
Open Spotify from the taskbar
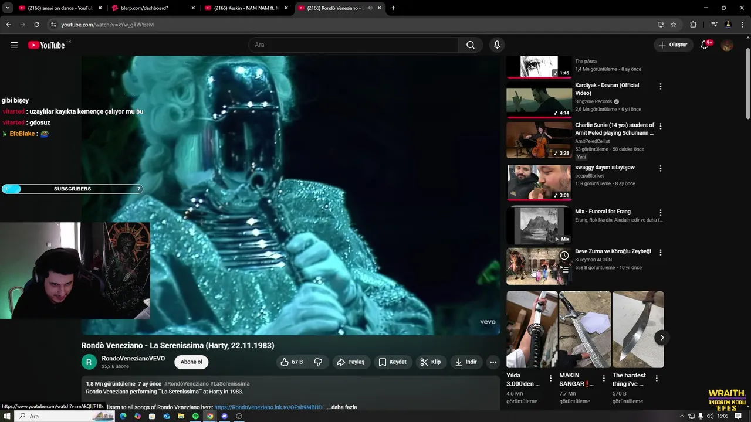click(x=195, y=416)
